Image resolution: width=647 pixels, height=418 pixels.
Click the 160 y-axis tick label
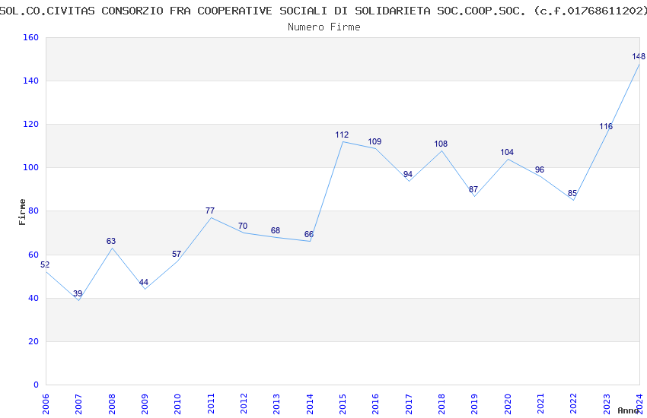30,37
